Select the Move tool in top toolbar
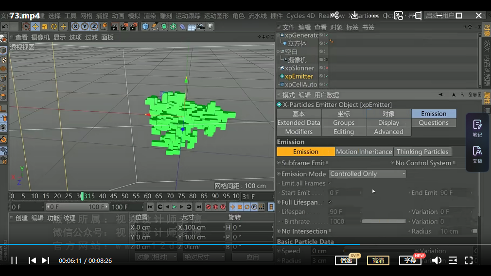Screen dimensions: 491x276 point(35,26)
